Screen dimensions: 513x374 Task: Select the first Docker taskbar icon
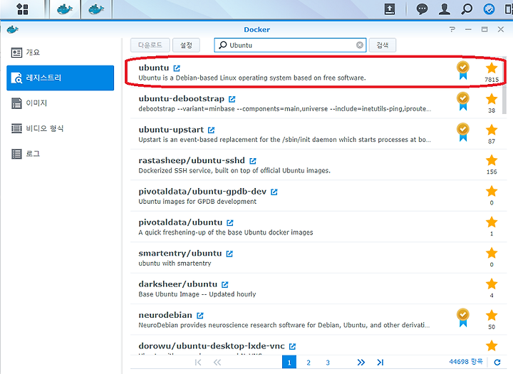tap(65, 9)
